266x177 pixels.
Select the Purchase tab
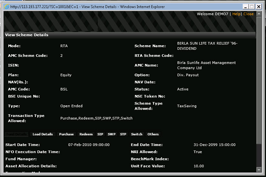click(66, 134)
